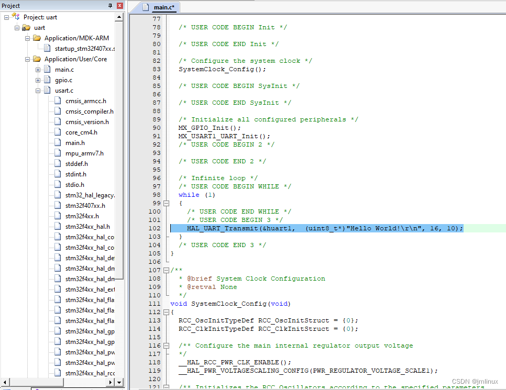
Task: Toggle auto-hide pin on Project panel
Action: click(110, 5)
